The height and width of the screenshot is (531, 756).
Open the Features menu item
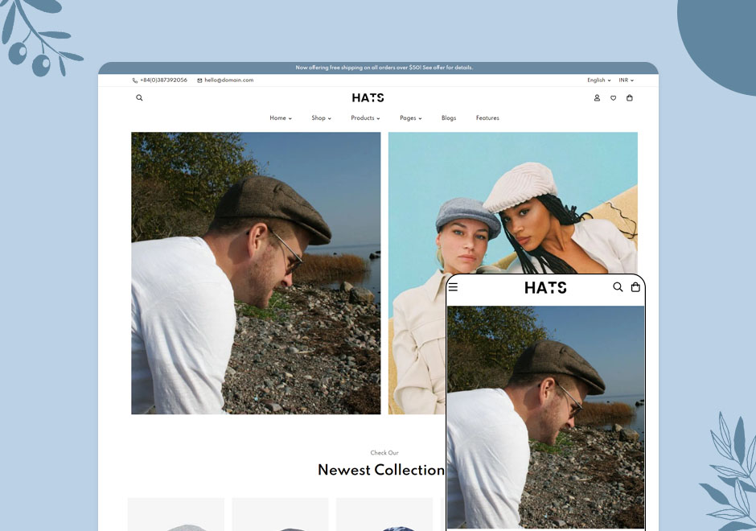tap(487, 118)
